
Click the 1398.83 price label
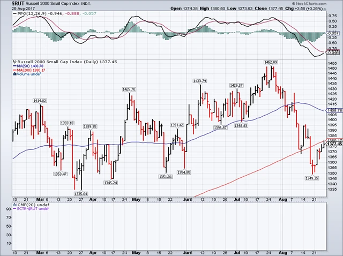tap(241, 126)
